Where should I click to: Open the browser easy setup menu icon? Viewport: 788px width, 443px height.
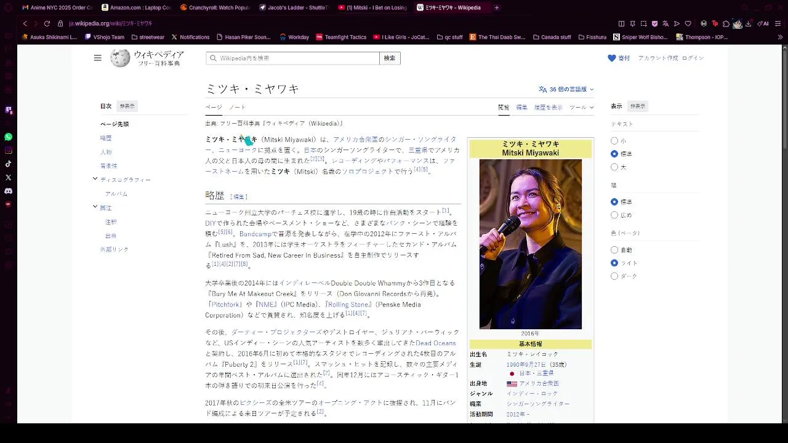[778, 23]
